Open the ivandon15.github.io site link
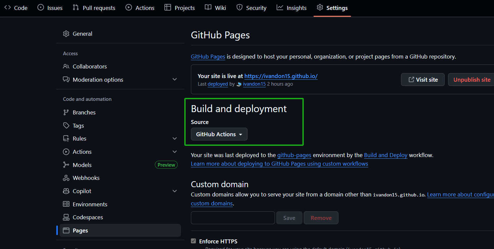The image size is (494, 249). (x=281, y=76)
